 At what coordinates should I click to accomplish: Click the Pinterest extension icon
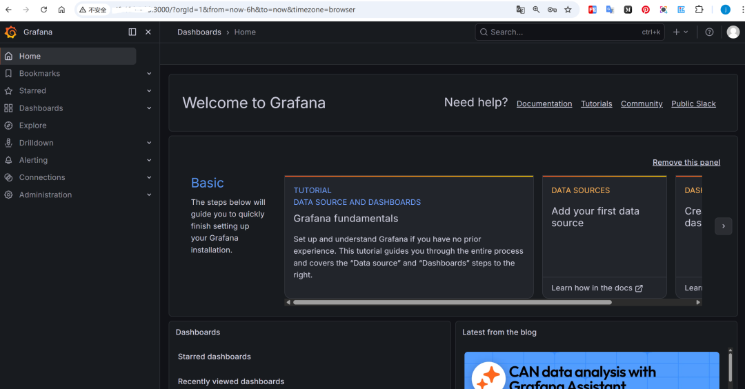(x=645, y=10)
